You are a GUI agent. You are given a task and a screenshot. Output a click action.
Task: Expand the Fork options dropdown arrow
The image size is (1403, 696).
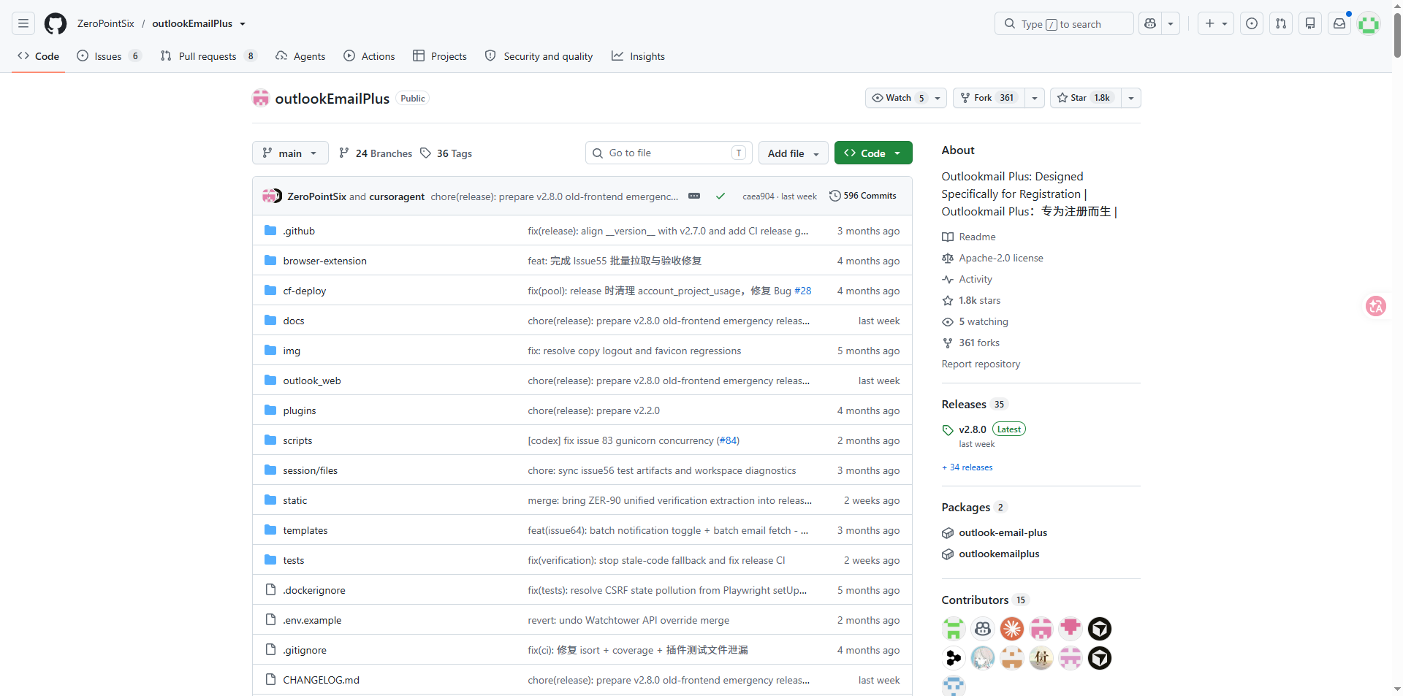tap(1035, 98)
